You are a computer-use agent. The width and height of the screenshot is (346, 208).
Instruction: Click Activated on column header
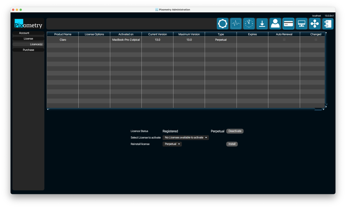126,34
